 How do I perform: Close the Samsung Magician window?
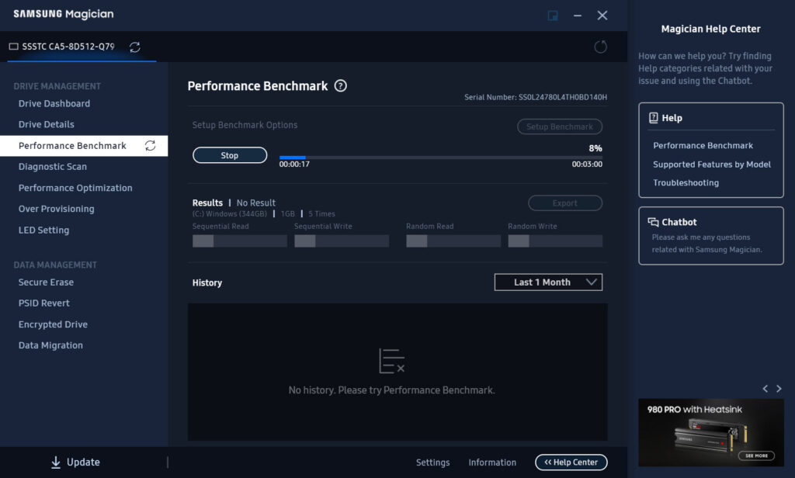point(602,16)
